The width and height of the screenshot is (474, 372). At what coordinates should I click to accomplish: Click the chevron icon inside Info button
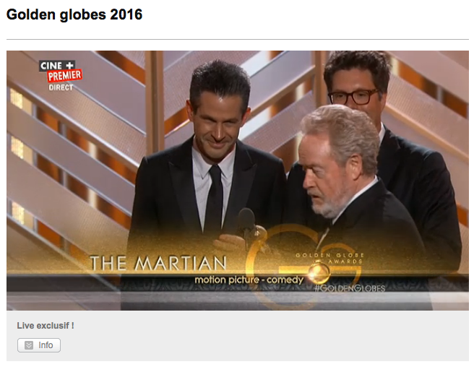(x=29, y=345)
